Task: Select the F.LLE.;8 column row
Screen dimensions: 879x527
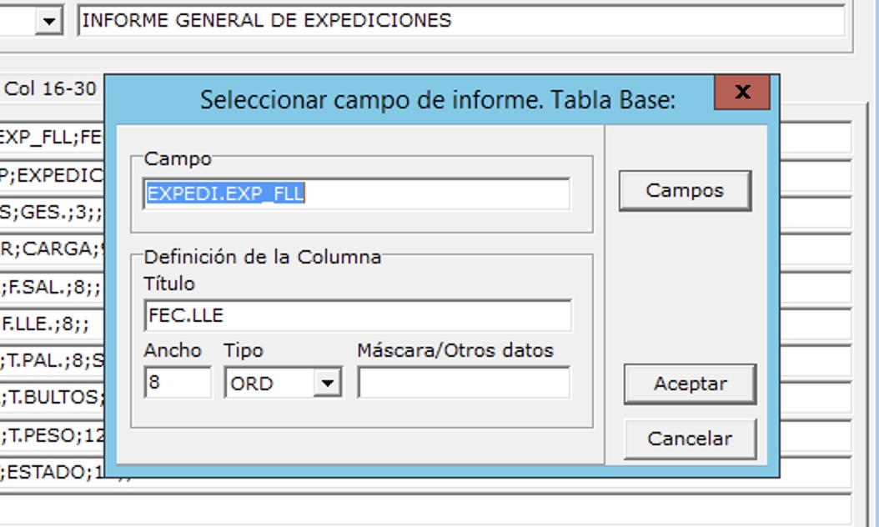Action: pyautogui.click(x=52, y=323)
